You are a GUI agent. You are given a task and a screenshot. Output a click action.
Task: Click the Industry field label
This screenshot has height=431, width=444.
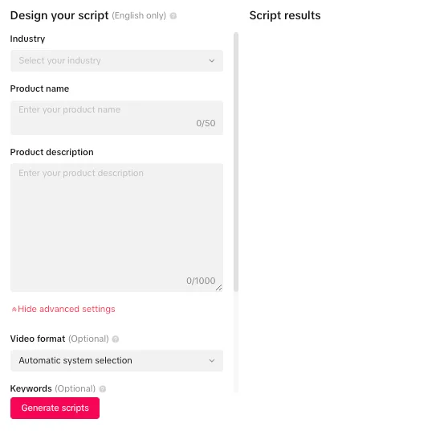click(27, 39)
